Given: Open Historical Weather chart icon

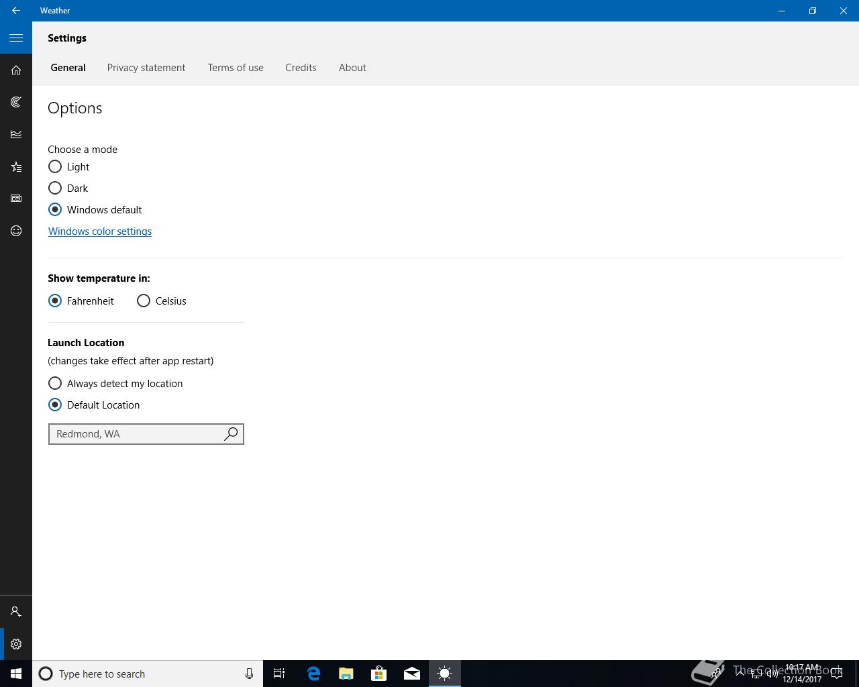Looking at the screenshot, I should [x=16, y=134].
